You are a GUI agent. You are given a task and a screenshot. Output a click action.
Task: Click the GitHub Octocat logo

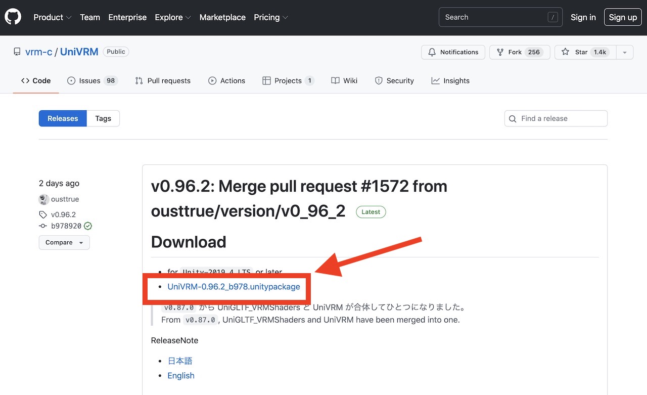(x=13, y=17)
